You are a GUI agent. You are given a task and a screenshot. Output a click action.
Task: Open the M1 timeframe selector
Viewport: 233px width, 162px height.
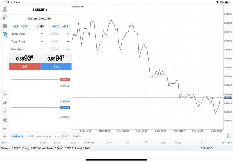[x=5, y=128]
